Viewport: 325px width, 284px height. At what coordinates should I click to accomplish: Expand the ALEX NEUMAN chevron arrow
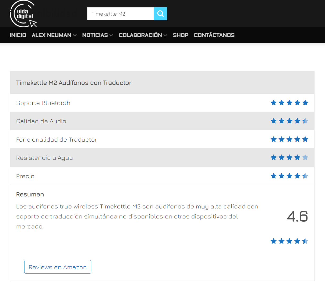[x=75, y=35]
